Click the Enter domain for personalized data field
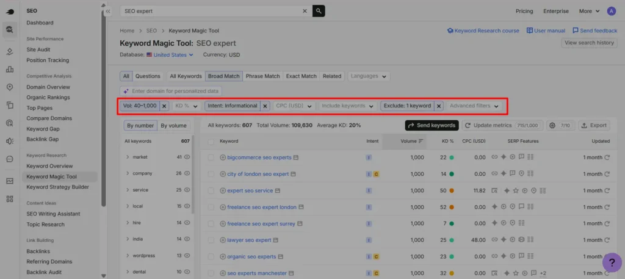The height and width of the screenshot is (279, 625). (171, 91)
